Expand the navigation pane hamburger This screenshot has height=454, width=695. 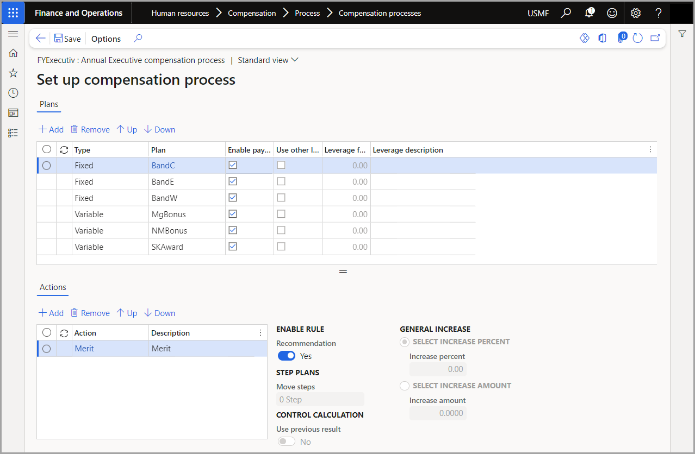click(13, 34)
